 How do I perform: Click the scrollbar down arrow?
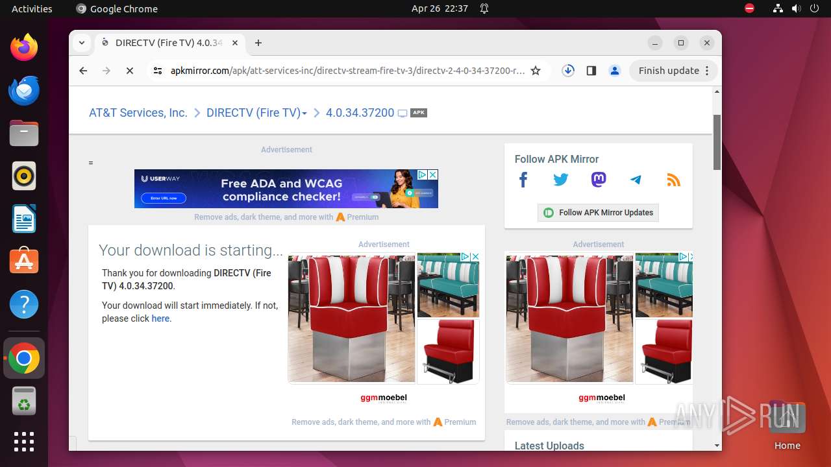pos(717,446)
